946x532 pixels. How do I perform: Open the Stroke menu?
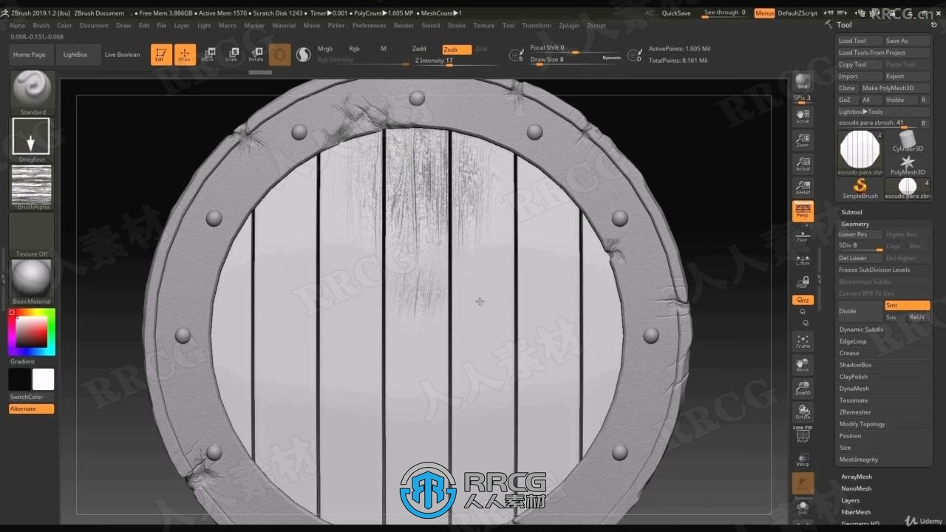click(x=457, y=25)
